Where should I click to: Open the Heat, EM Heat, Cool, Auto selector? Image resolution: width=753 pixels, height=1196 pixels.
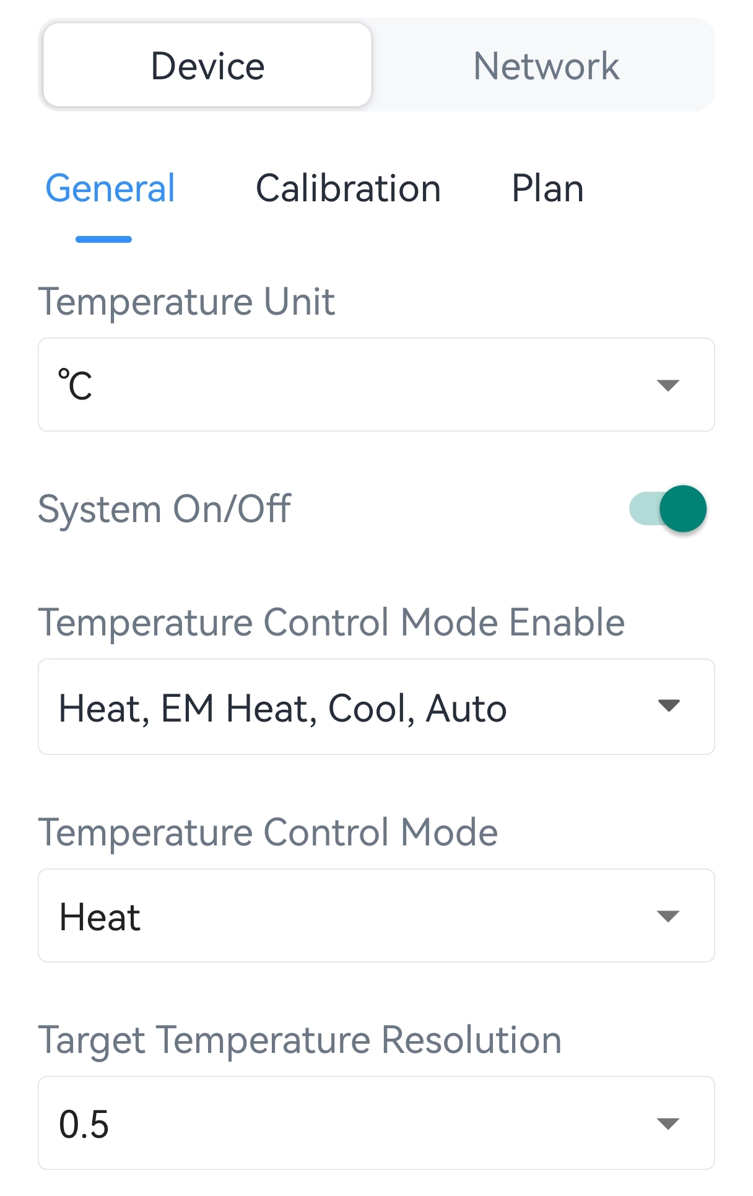pyautogui.click(x=282, y=708)
